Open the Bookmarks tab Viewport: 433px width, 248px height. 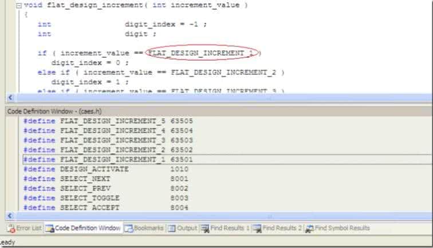148,228
